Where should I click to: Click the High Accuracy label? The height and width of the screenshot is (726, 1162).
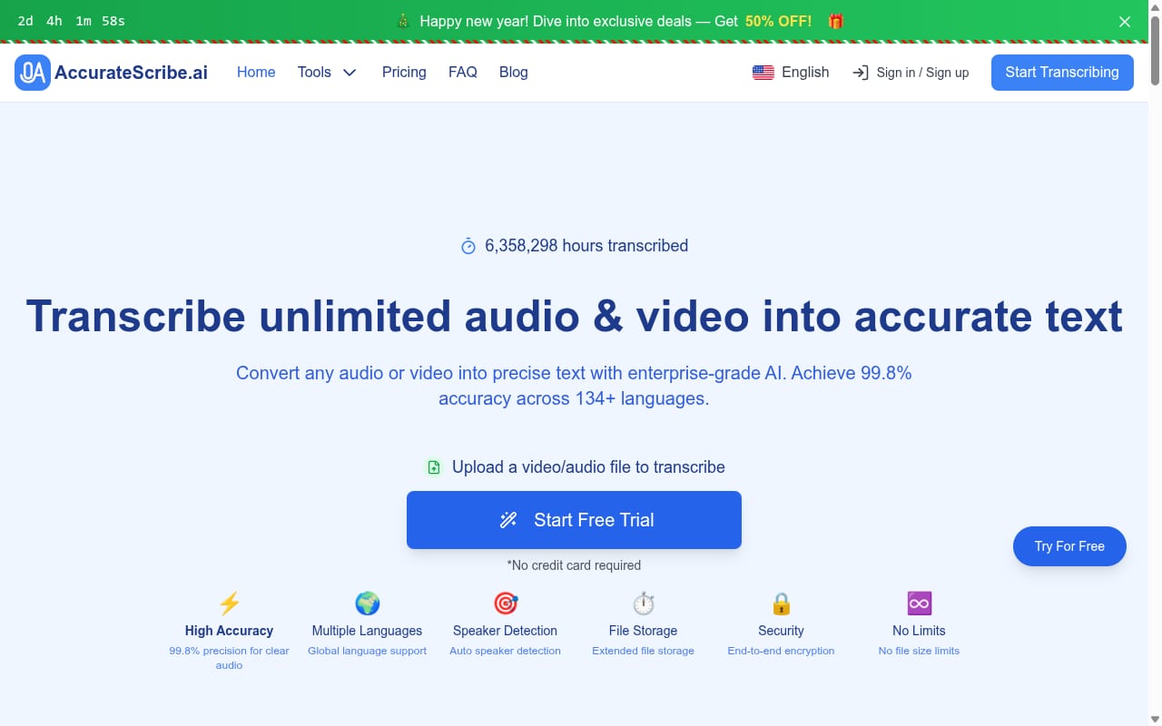[x=229, y=631]
